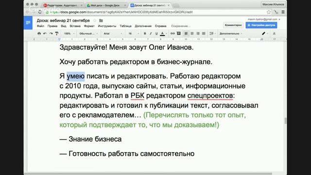Center-align the text
Screen dimensions: 311x175
pos(192,34)
